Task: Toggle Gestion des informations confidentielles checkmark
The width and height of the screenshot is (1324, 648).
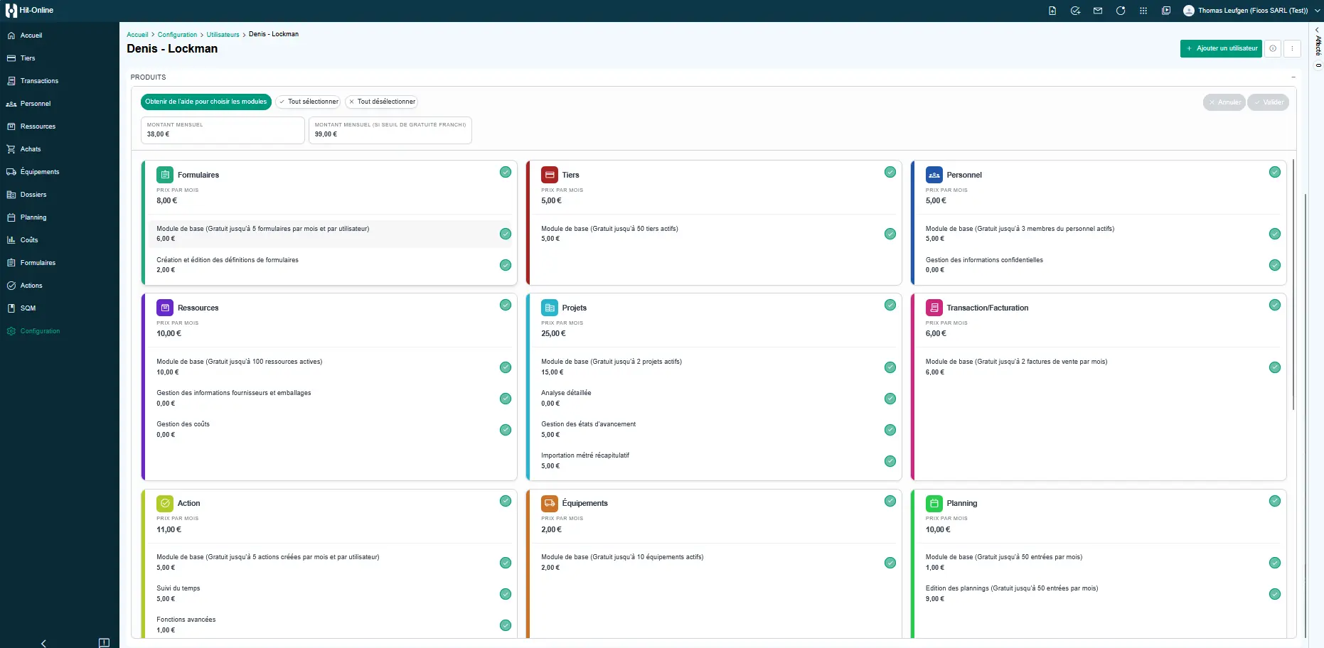Action: (x=1275, y=265)
